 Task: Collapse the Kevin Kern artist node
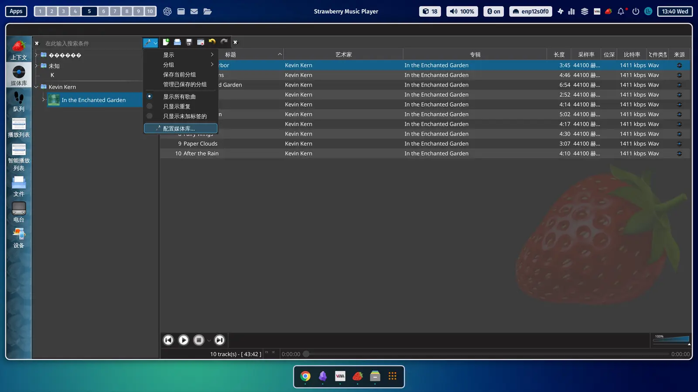(x=36, y=87)
